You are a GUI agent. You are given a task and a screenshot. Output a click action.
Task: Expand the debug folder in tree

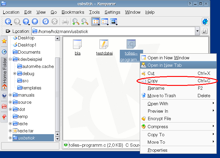[x=15, y=74]
